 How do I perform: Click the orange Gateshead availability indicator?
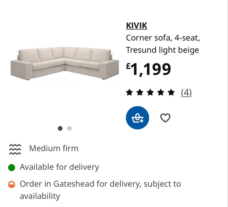[x=12, y=184]
